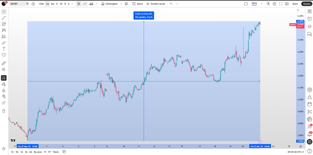The image size is (313, 155).
Task: Expand the Göstergeler favorites dropdown arrow
Action: tap(121, 4)
